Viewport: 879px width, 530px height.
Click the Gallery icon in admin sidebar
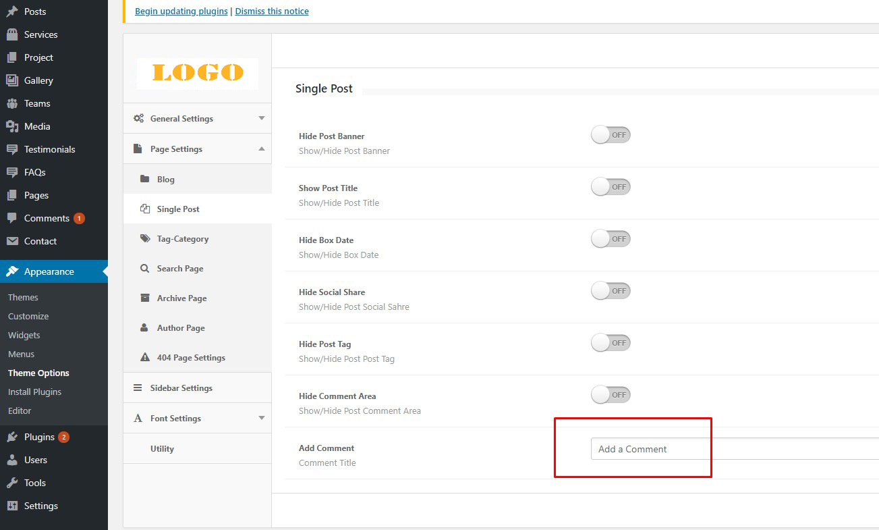tap(12, 80)
